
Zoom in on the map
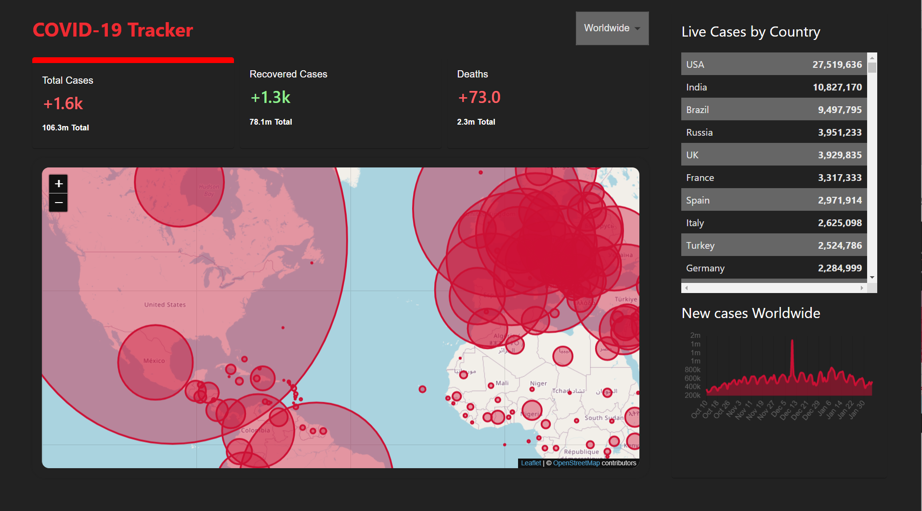coord(58,184)
